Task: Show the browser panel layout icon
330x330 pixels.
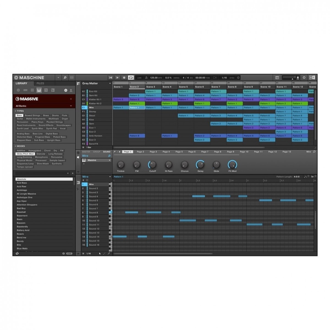Action: (277, 78)
